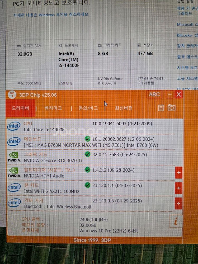Open the 멀티미디어 (사운드, TV...) link
198x264 pixels.
tap(49, 170)
